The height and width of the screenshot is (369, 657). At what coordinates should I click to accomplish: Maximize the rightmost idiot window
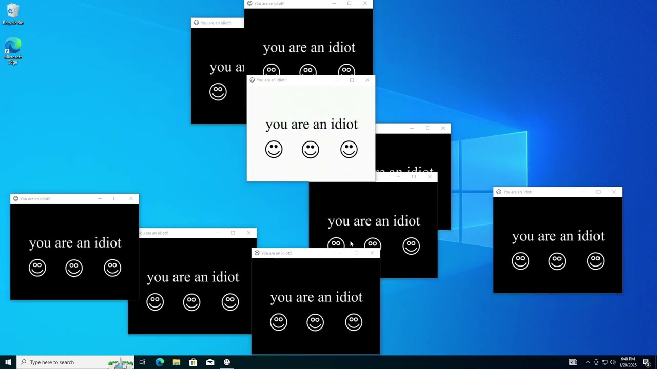click(x=598, y=192)
